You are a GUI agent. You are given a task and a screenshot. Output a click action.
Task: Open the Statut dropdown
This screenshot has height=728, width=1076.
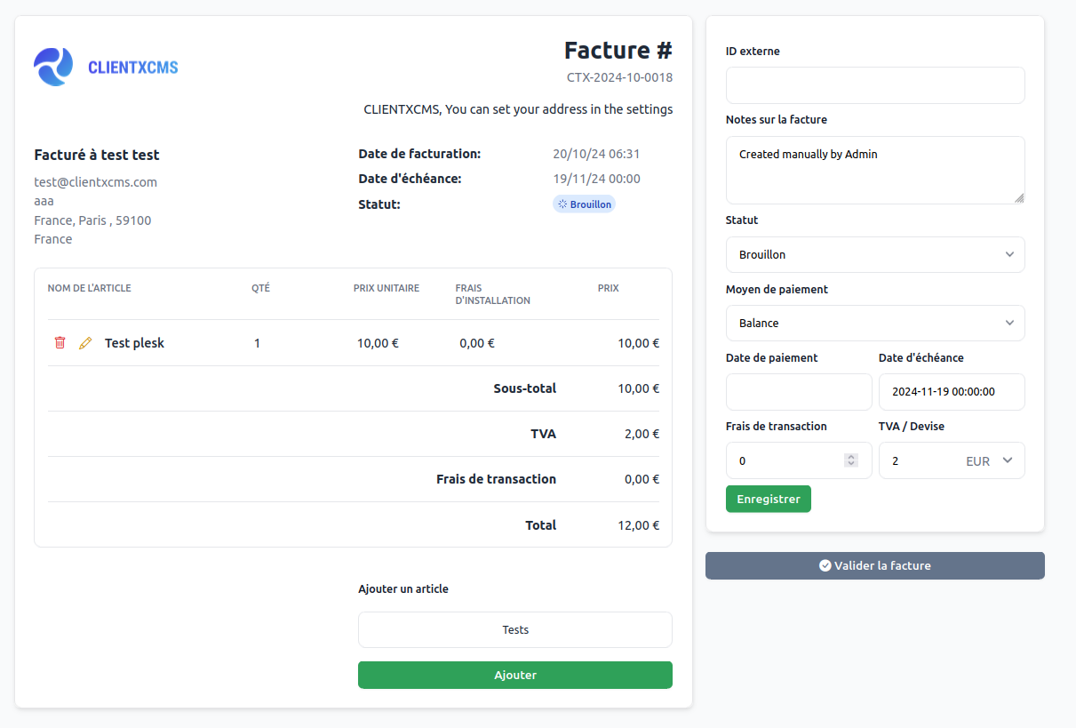[874, 254]
